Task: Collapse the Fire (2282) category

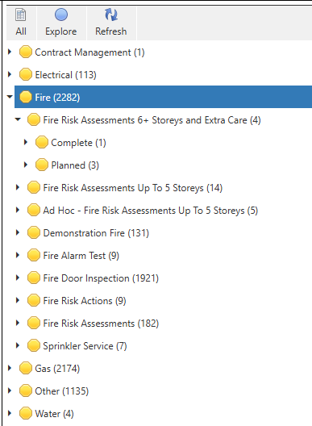Action: [10, 97]
